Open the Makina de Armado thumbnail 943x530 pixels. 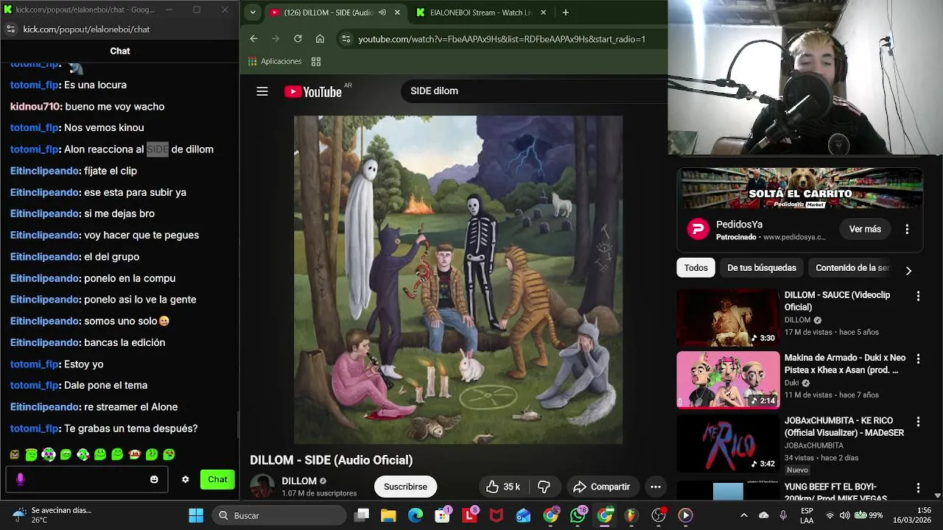[x=728, y=380]
